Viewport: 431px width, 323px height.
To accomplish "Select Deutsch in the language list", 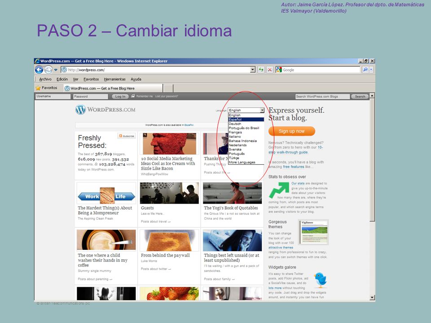I will pos(246,124).
